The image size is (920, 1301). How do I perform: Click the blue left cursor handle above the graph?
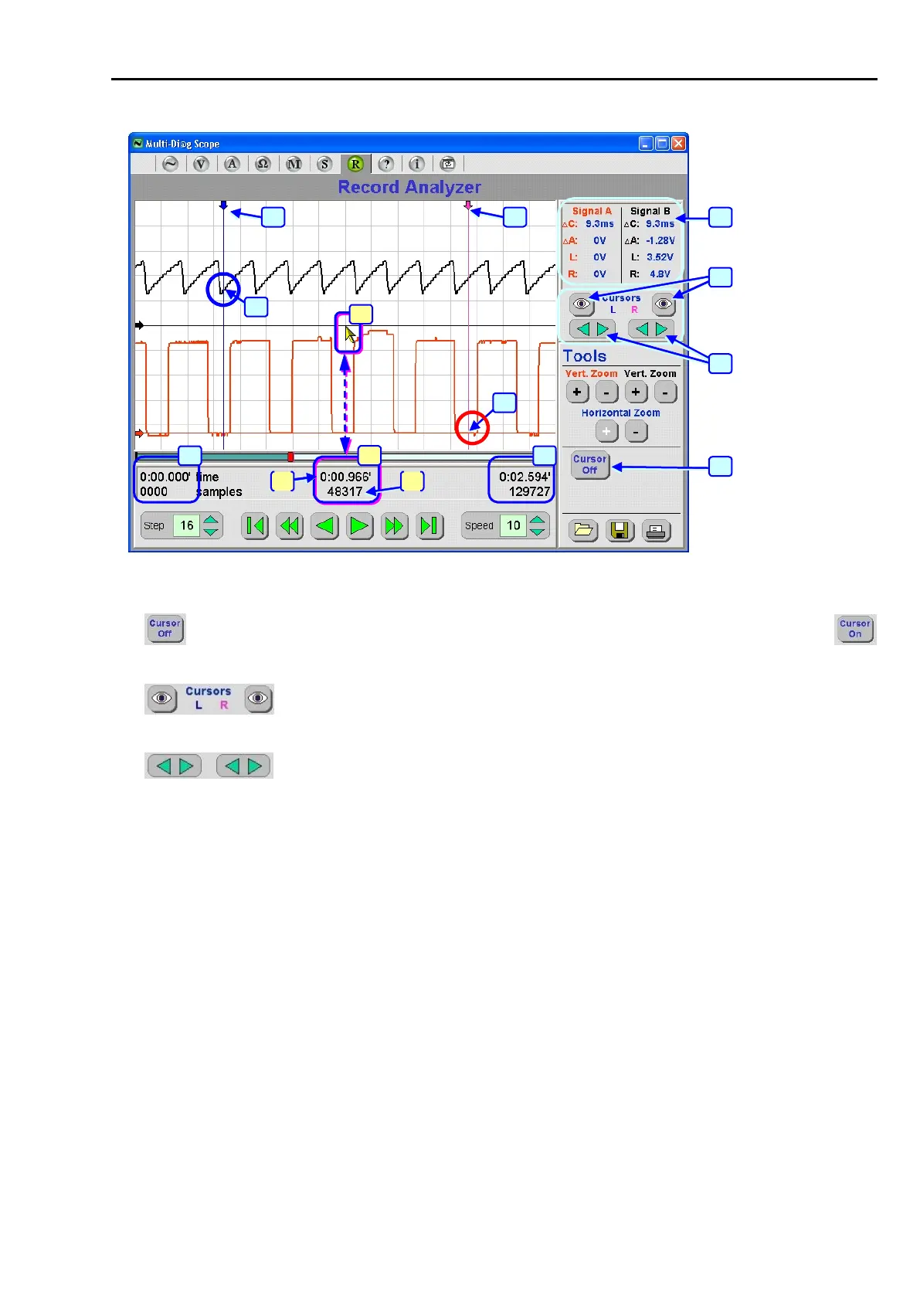224,206
